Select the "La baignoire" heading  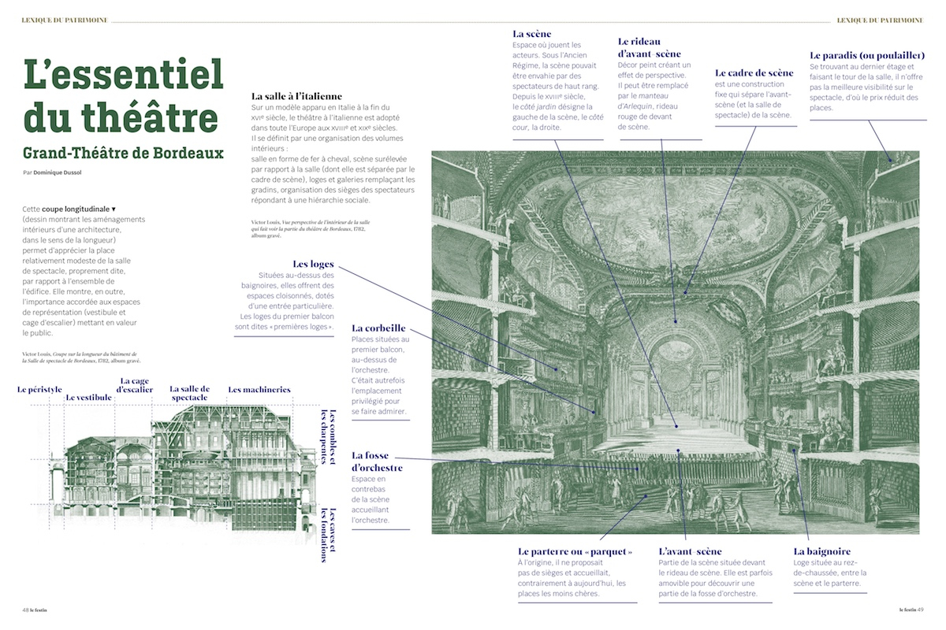point(822,552)
